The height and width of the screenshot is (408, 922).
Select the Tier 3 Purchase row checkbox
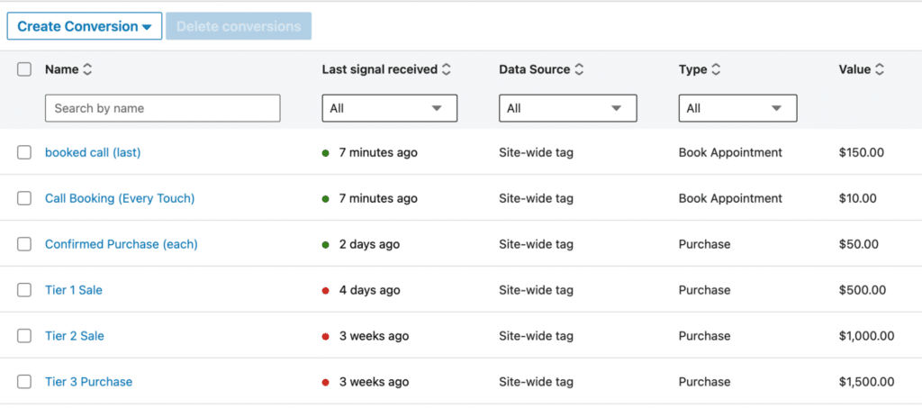point(24,382)
